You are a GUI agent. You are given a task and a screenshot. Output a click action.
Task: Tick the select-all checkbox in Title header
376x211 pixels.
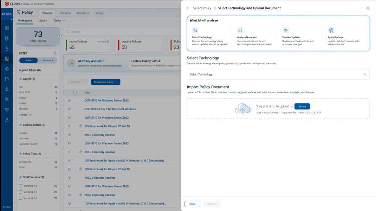coord(75,92)
